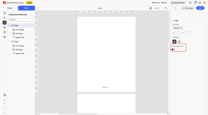Image resolution: width=208 pixels, height=115 pixels.
Task: Click the canvas horizontal scrollbar thumb
Action: [x=77, y=114]
